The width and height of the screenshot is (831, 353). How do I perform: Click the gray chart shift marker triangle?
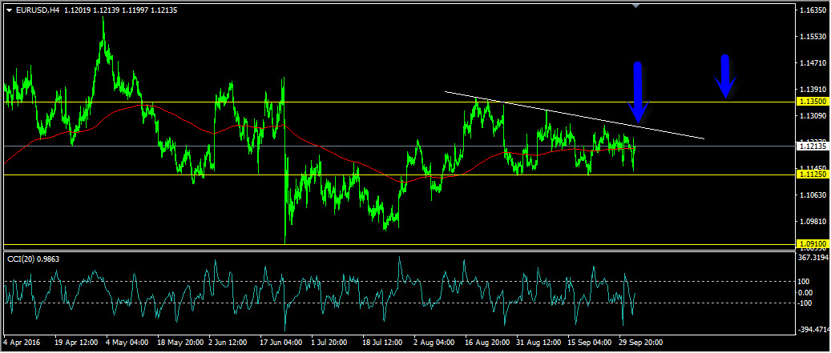click(x=636, y=6)
